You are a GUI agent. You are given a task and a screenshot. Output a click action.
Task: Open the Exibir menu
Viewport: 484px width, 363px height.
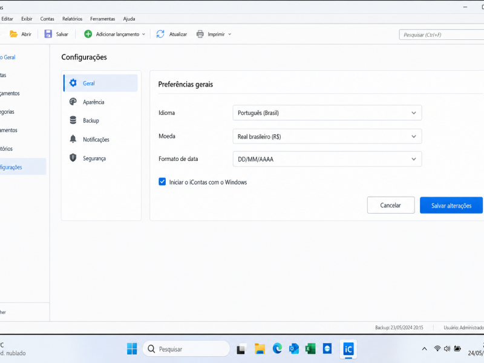27,19
